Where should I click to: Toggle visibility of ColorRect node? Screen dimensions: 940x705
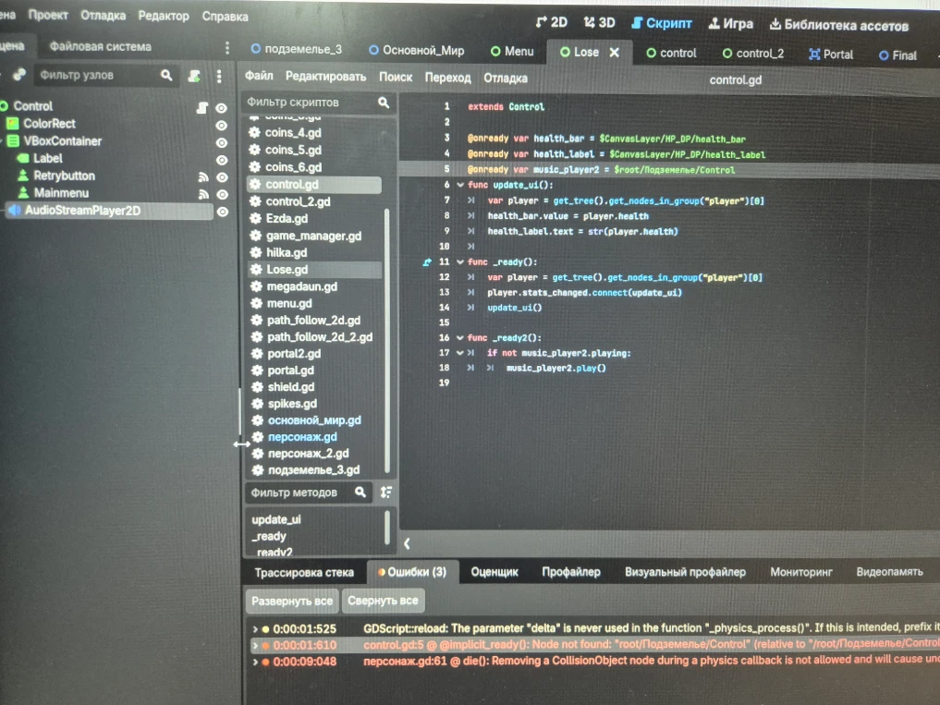point(221,126)
